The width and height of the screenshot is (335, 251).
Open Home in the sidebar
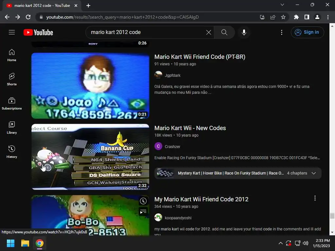(12, 55)
